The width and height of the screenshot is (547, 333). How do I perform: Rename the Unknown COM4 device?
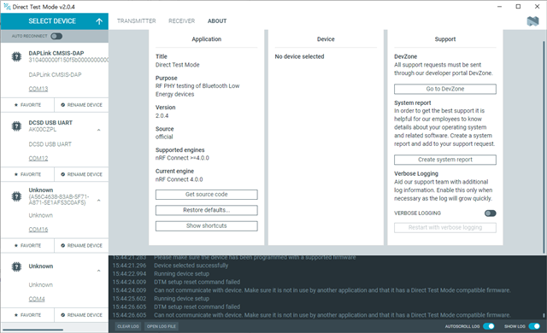coord(81,315)
